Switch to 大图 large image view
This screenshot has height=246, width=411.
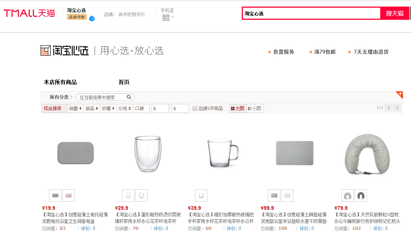(238, 109)
